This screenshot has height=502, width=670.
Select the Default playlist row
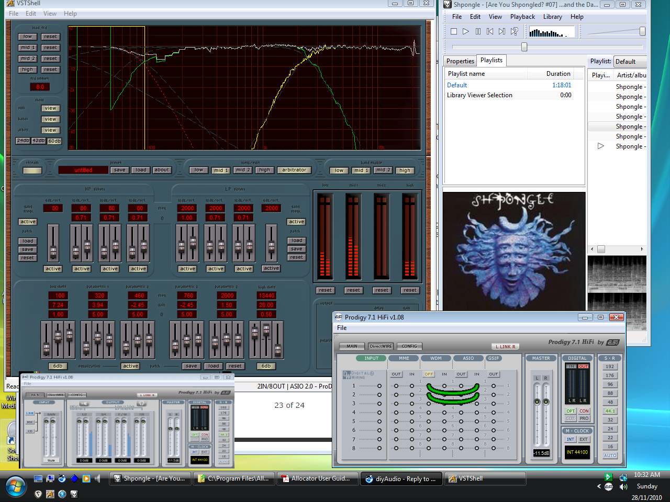click(513, 85)
